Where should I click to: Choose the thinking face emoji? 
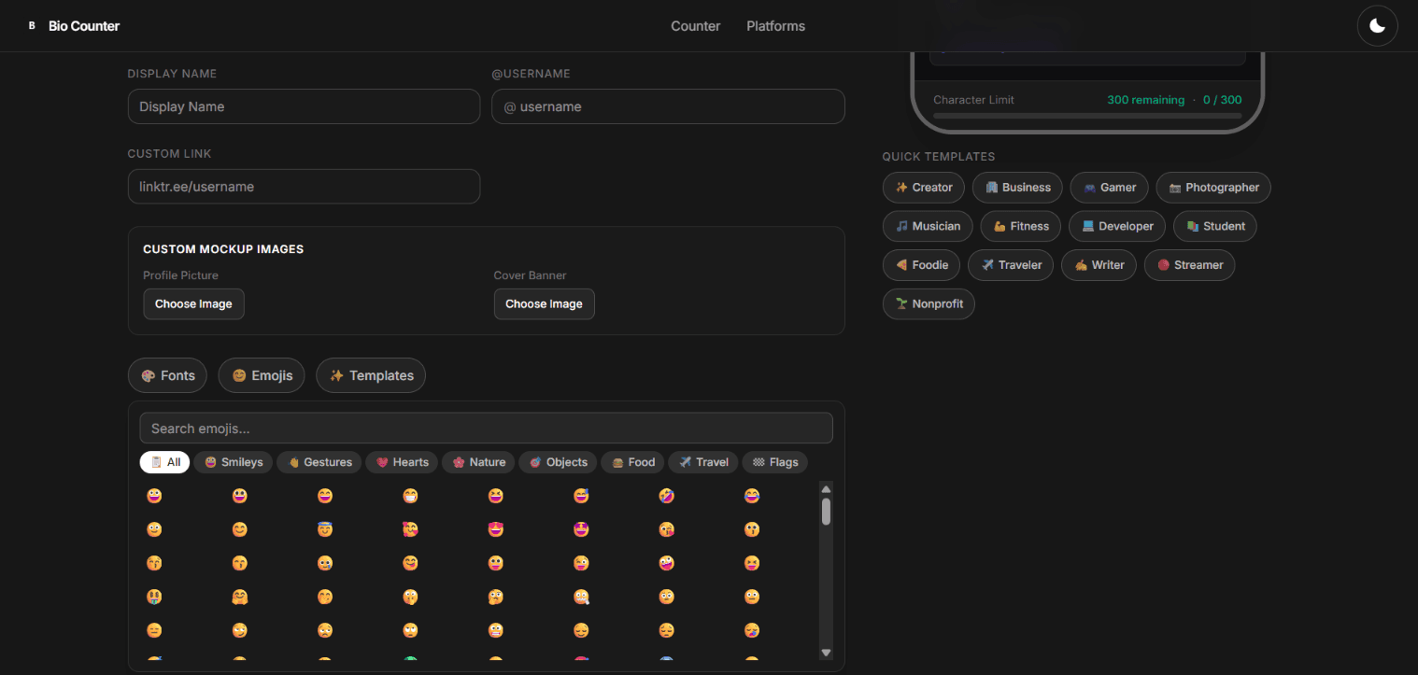click(x=495, y=597)
